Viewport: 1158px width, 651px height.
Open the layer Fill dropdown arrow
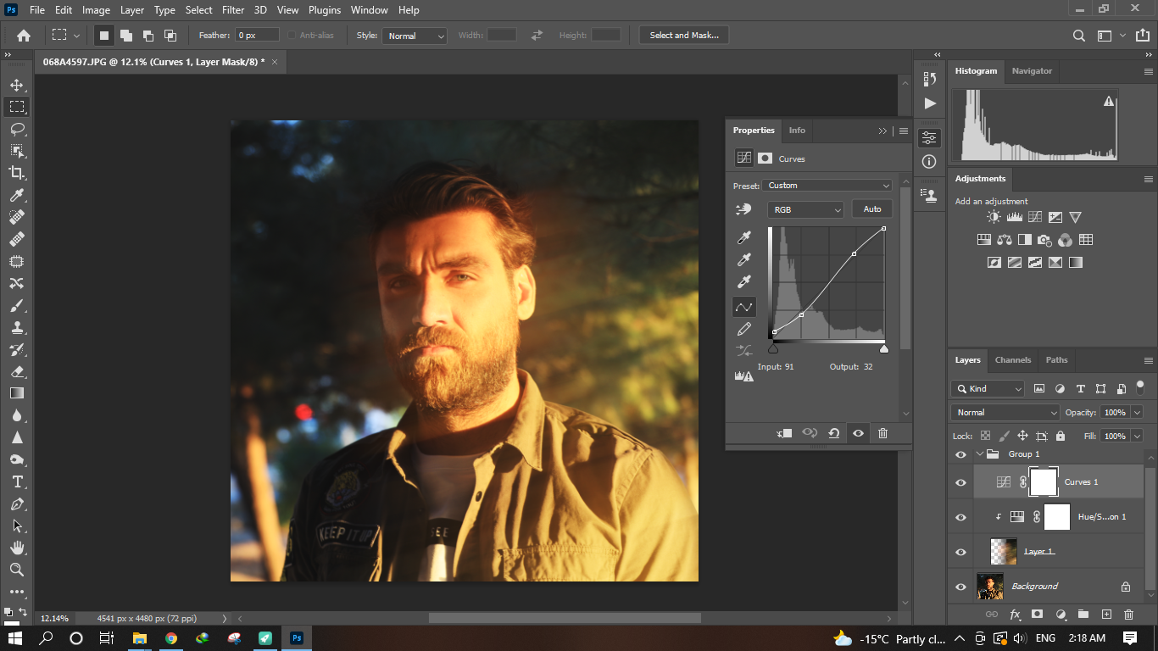pos(1137,436)
